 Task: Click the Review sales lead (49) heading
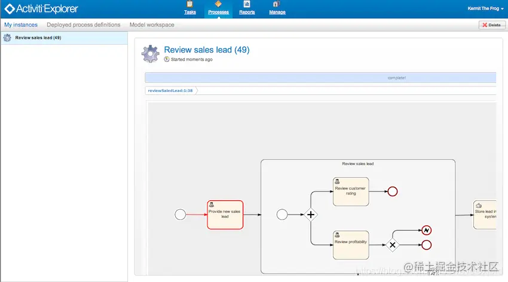coord(207,49)
